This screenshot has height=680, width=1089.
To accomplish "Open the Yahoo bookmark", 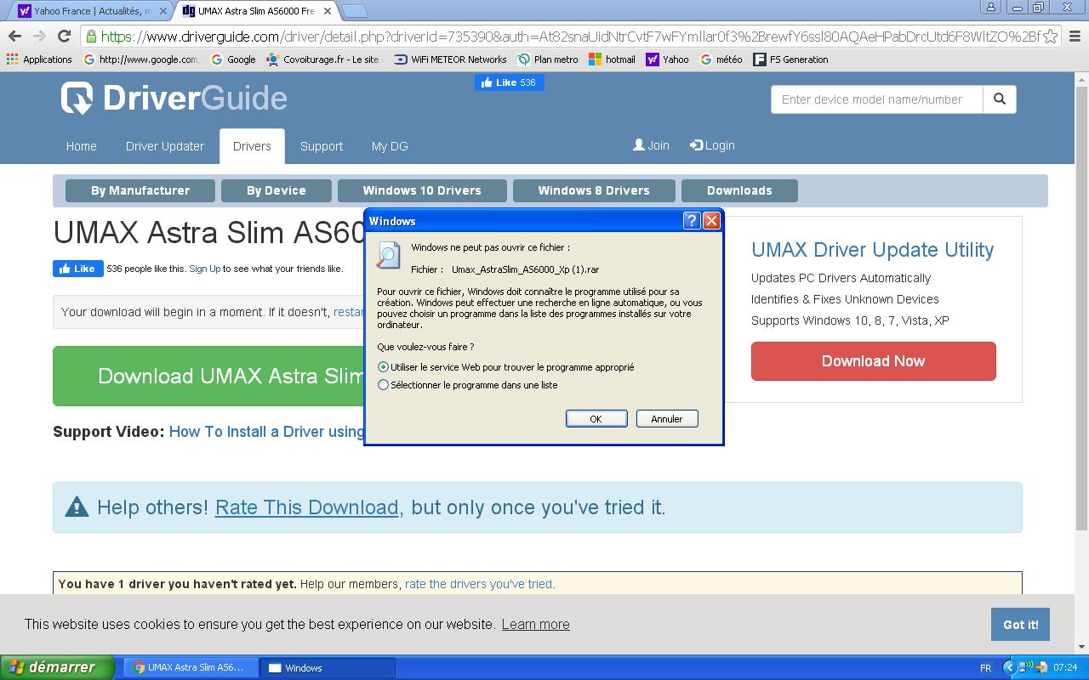I will [x=668, y=59].
